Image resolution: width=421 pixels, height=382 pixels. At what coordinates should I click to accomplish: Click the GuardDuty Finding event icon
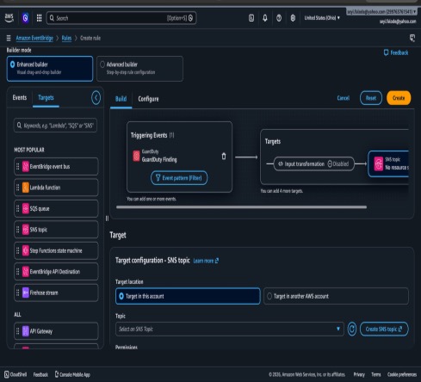(x=136, y=156)
